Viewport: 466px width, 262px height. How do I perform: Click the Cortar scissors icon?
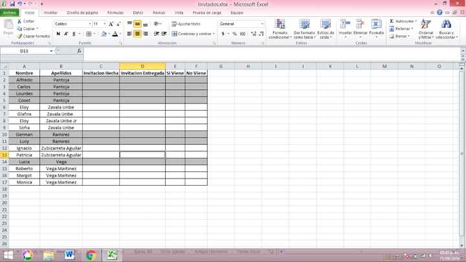coord(19,21)
